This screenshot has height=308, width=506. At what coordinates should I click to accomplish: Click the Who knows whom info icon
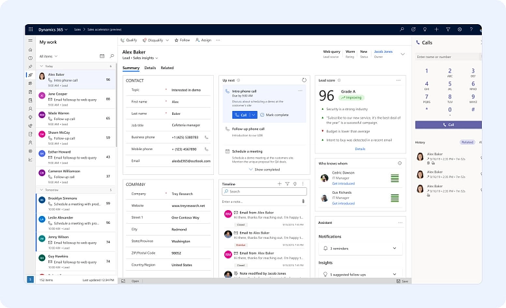pyautogui.click(x=400, y=163)
